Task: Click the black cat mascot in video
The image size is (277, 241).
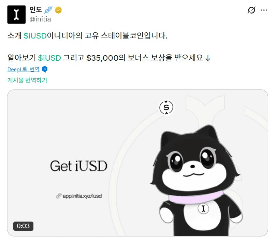Action: tap(196, 180)
